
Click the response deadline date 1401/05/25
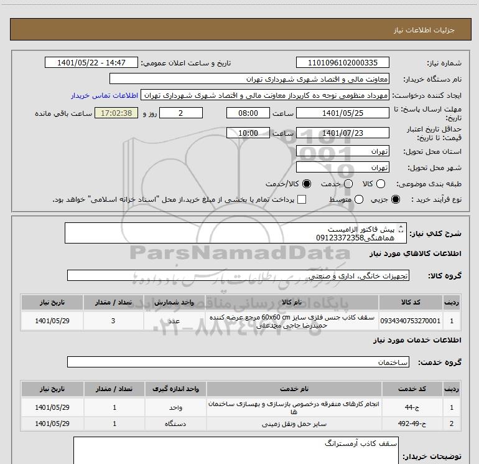click(342, 113)
